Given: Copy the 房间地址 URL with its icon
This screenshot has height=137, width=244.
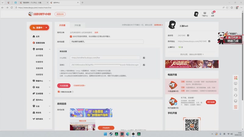Looking at the screenshot, I should click(x=209, y=41).
